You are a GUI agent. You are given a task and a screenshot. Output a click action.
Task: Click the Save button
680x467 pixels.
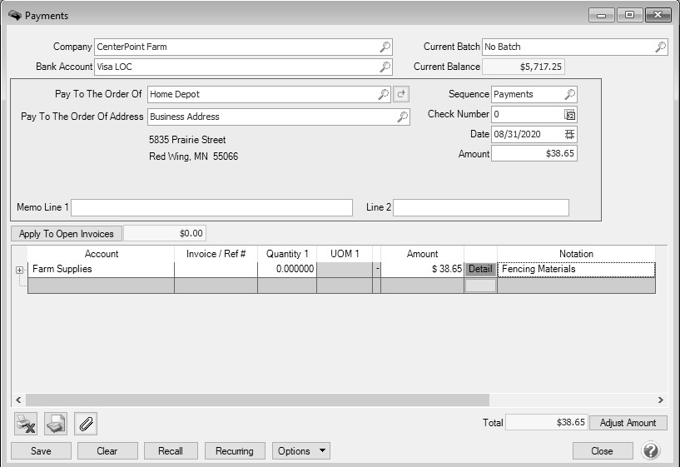pyautogui.click(x=40, y=451)
